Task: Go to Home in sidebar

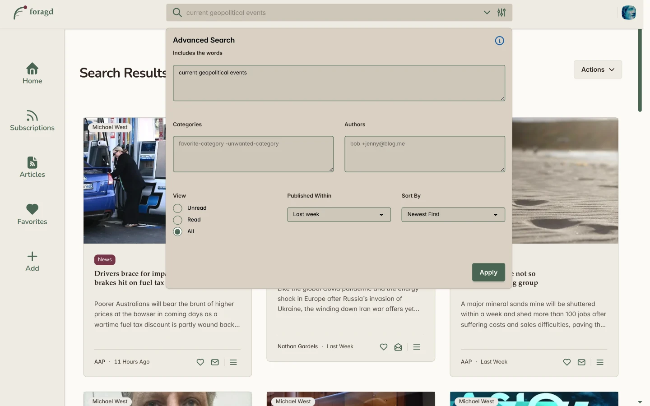Action: point(32,74)
